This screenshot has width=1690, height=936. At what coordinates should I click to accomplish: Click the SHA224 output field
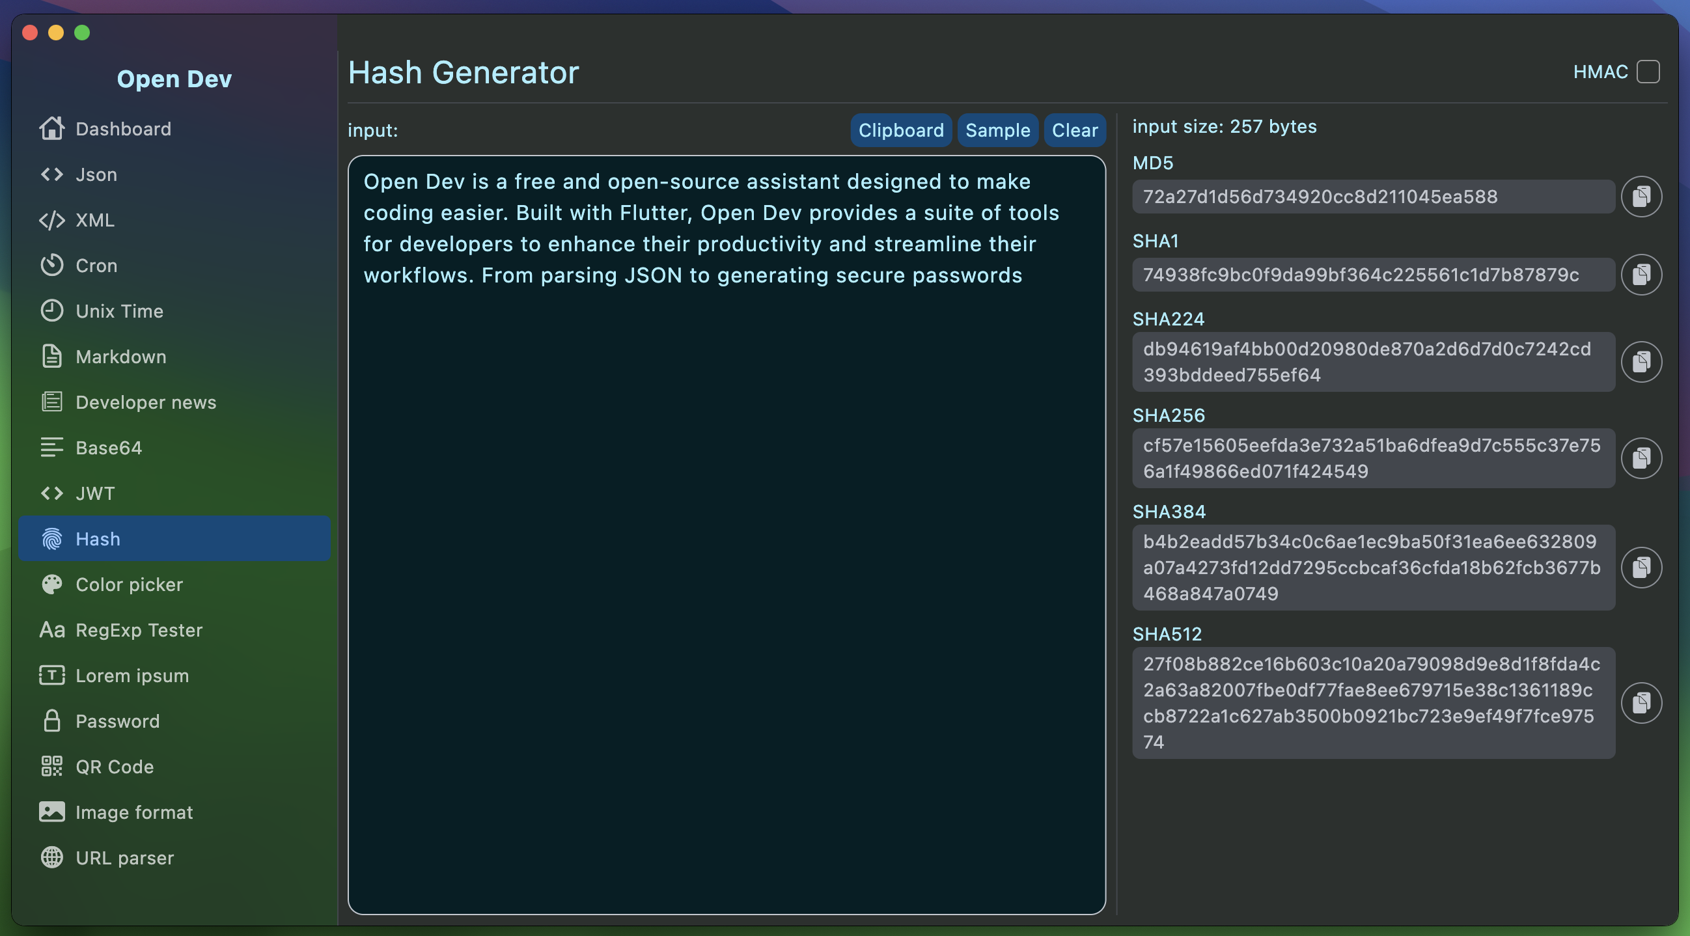coord(1374,362)
